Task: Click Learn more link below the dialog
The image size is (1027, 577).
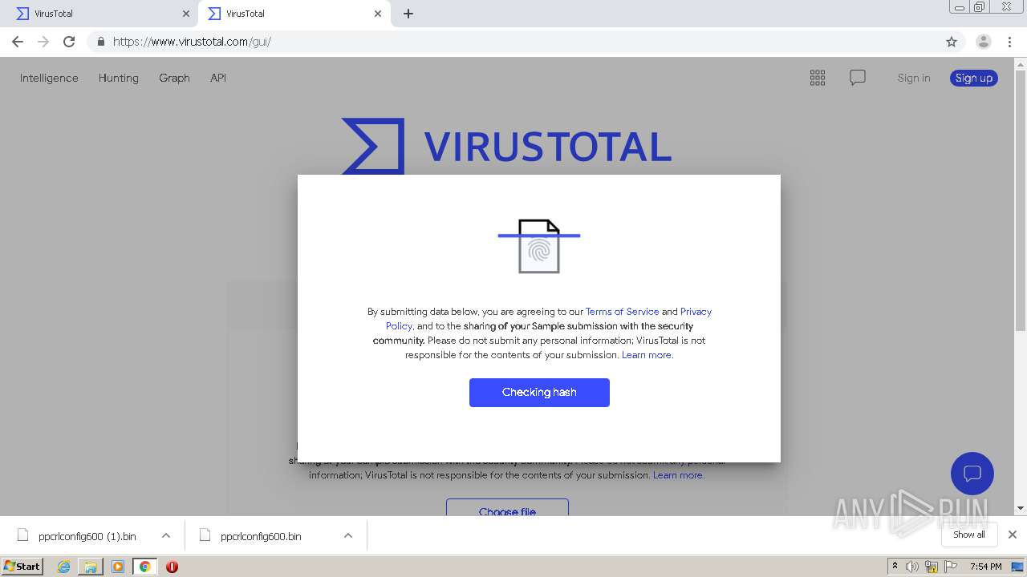Action: point(678,475)
